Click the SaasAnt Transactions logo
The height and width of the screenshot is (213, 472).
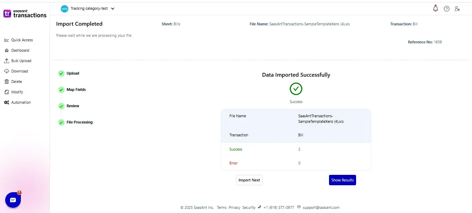[x=25, y=14]
